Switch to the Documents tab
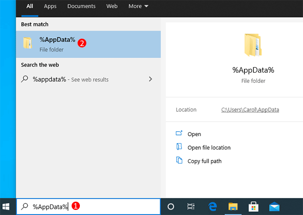This screenshot has width=303, height=215. pos(81,6)
